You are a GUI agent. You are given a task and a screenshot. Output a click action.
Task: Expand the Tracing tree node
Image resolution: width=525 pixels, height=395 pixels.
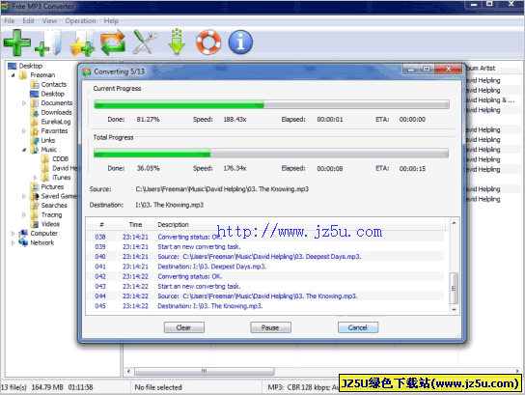(24, 214)
